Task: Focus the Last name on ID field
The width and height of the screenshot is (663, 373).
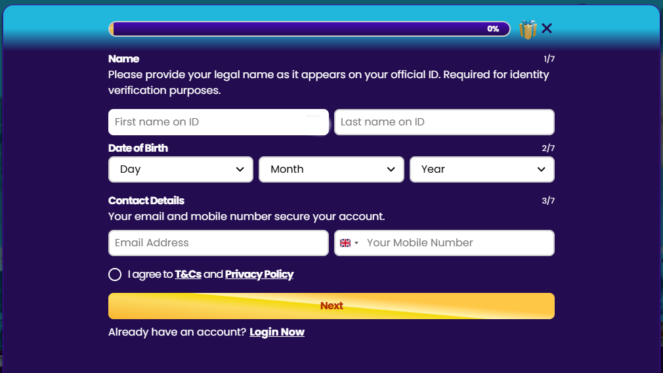Action: [x=444, y=122]
